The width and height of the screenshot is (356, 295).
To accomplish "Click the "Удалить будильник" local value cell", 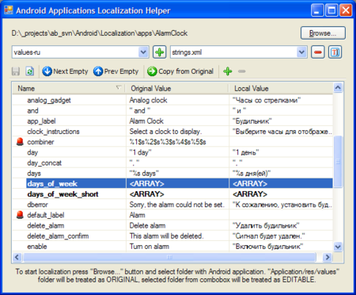I will (281, 225).
